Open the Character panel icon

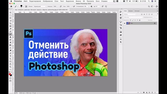tap(121, 39)
